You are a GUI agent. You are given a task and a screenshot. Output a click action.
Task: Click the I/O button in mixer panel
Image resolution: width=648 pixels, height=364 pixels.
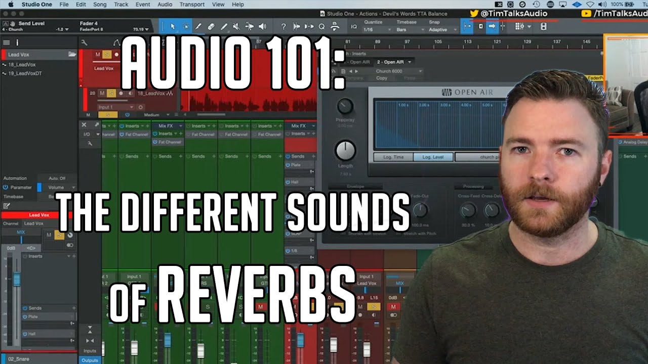(87, 134)
